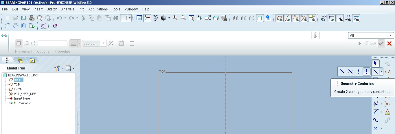395x134 pixels.
Task: Click the Zoom In magnifier icon
Action: [175, 18]
